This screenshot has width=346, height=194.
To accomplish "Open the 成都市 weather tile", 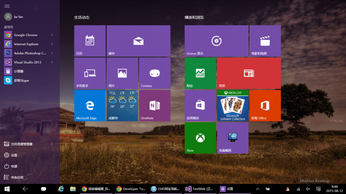I will (122, 106).
